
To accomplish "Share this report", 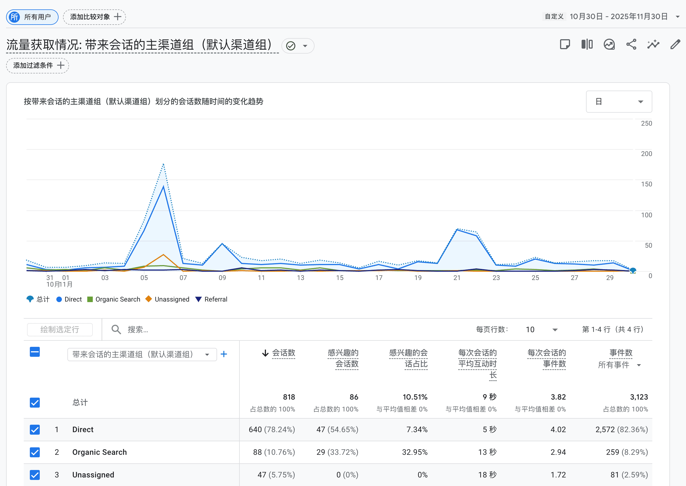I will (x=631, y=44).
